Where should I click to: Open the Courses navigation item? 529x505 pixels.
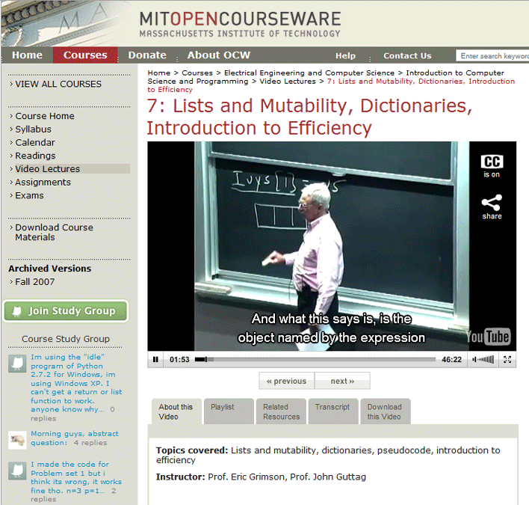85,55
